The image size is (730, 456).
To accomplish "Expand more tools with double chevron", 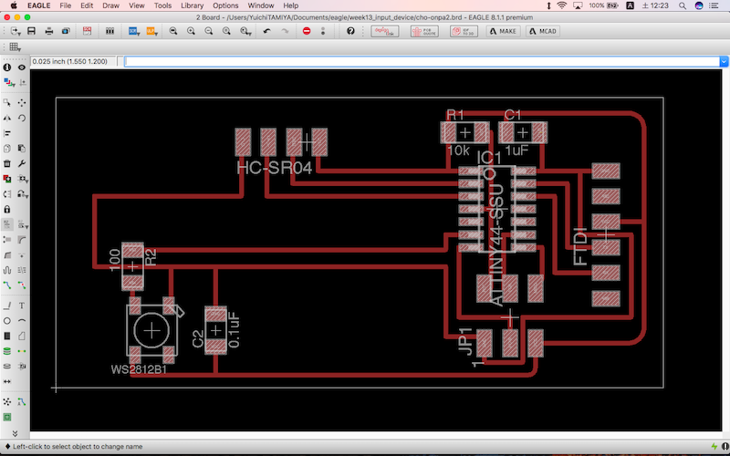I will pyautogui.click(x=15, y=433).
